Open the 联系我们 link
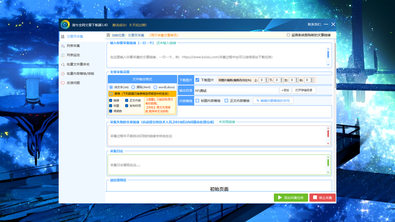 tap(314, 24)
